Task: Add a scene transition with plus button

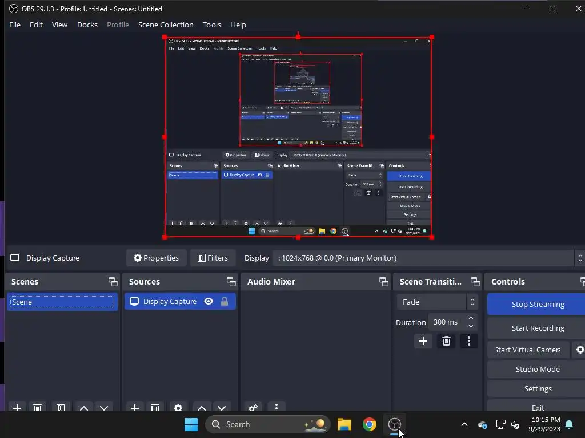Action: 423,341
